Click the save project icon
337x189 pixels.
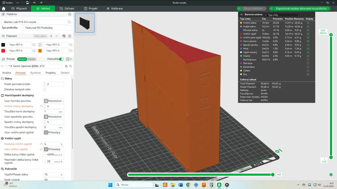[27, 3]
